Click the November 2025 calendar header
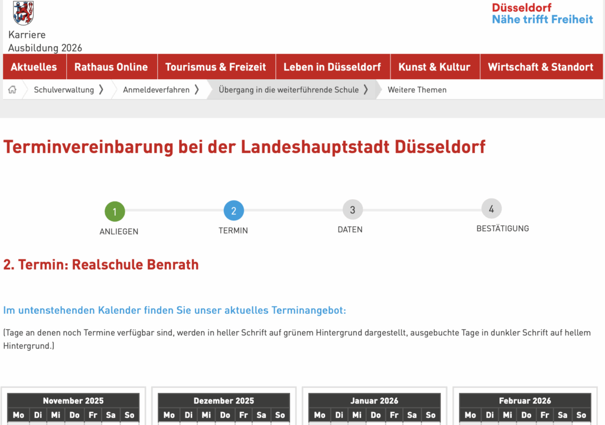The image size is (605, 425). [x=73, y=400]
